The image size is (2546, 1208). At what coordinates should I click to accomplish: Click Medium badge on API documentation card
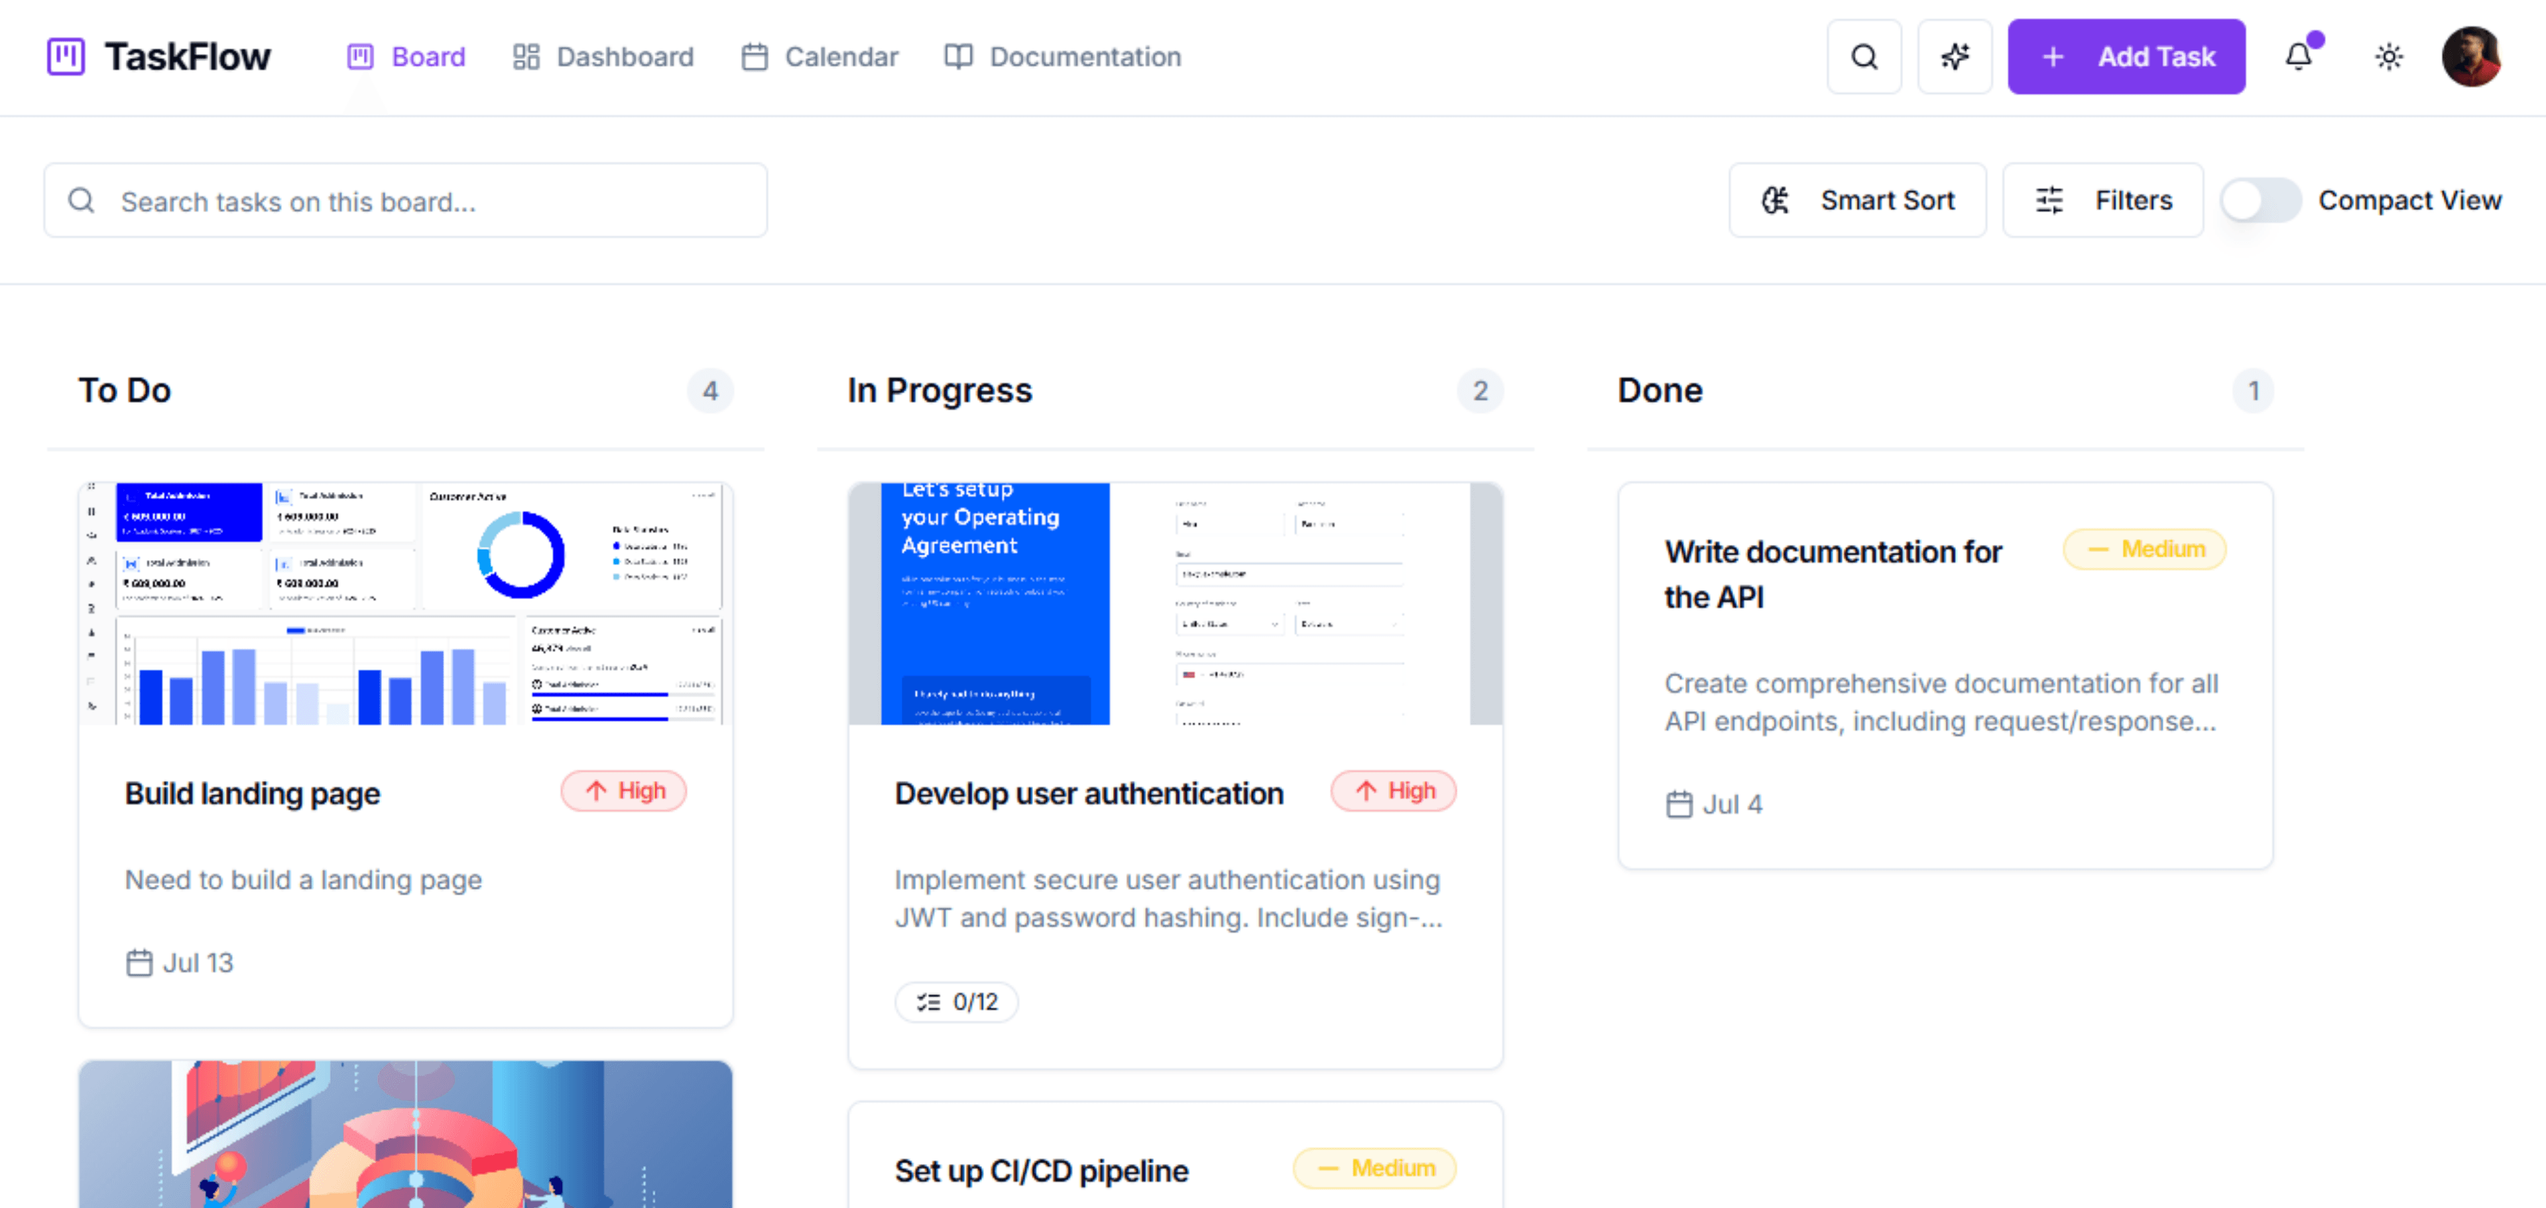[x=2144, y=550]
